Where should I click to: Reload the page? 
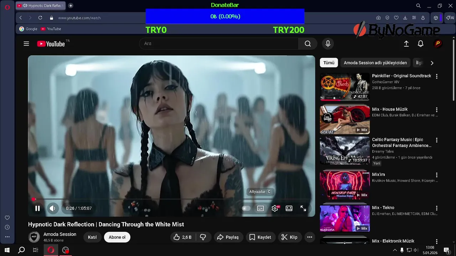tap(40, 18)
